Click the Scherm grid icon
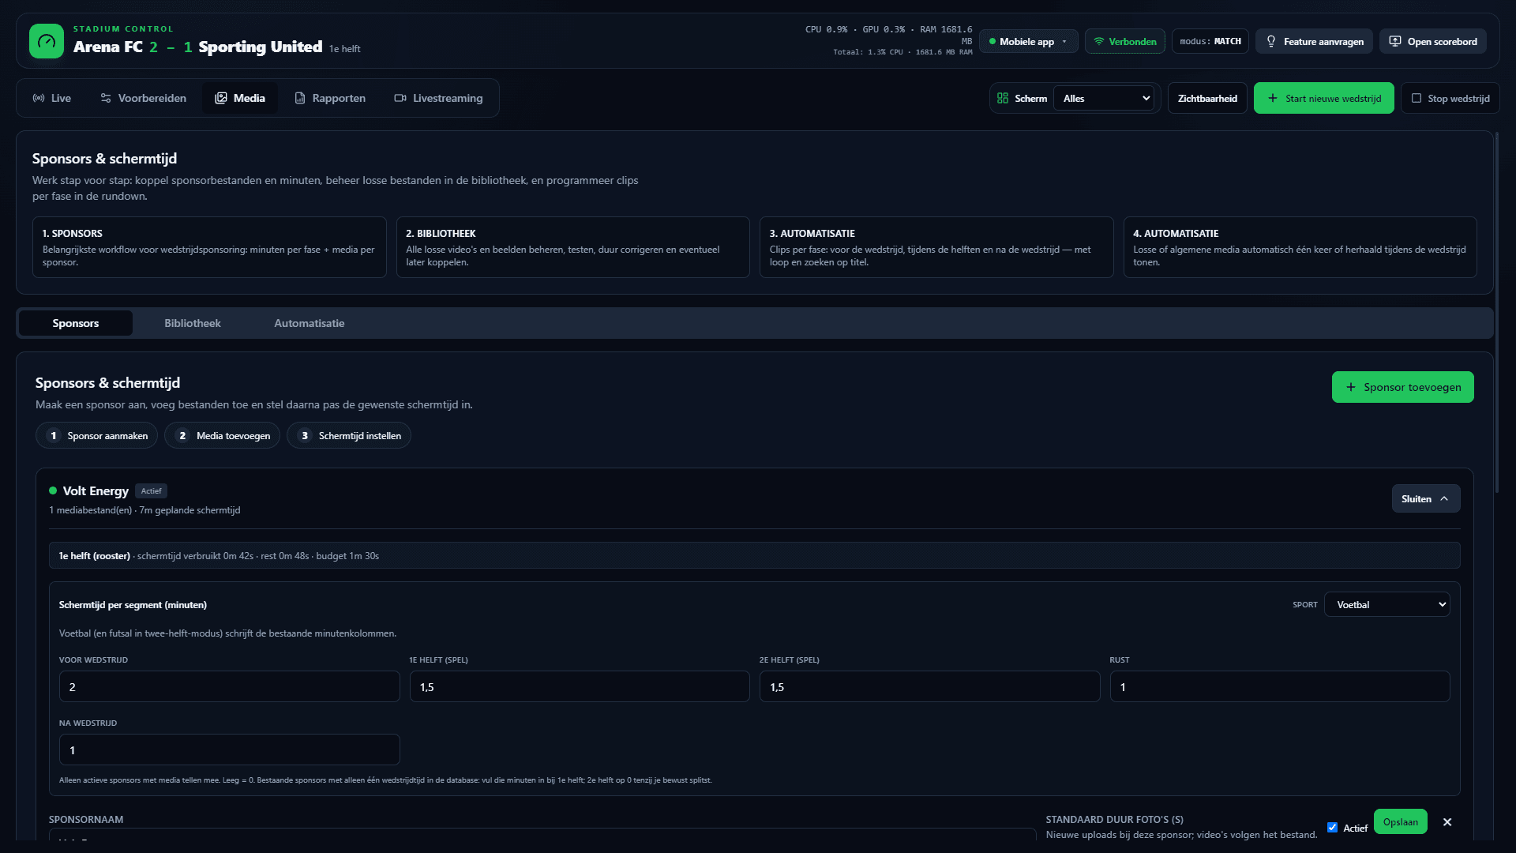This screenshot has width=1516, height=853. (x=1003, y=98)
